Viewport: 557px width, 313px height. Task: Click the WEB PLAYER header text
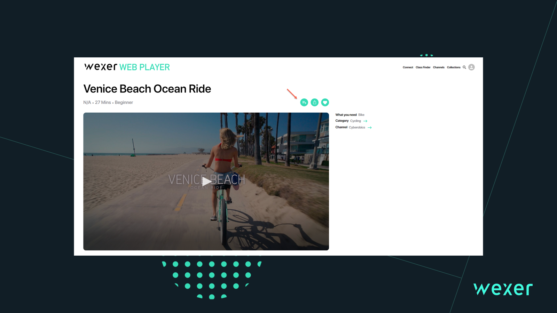coord(144,67)
